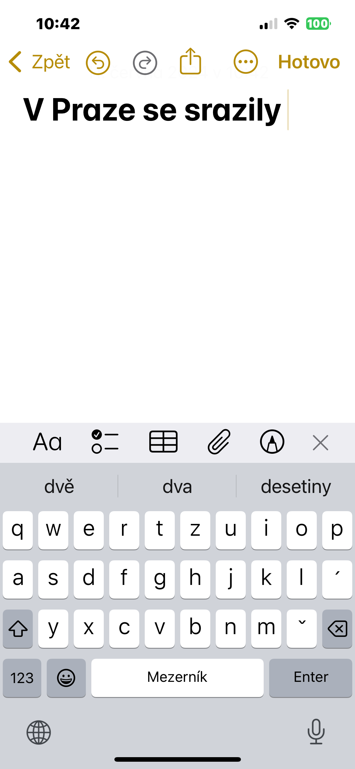Open the emoji keyboard
355x769 pixels.
click(66, 678)
